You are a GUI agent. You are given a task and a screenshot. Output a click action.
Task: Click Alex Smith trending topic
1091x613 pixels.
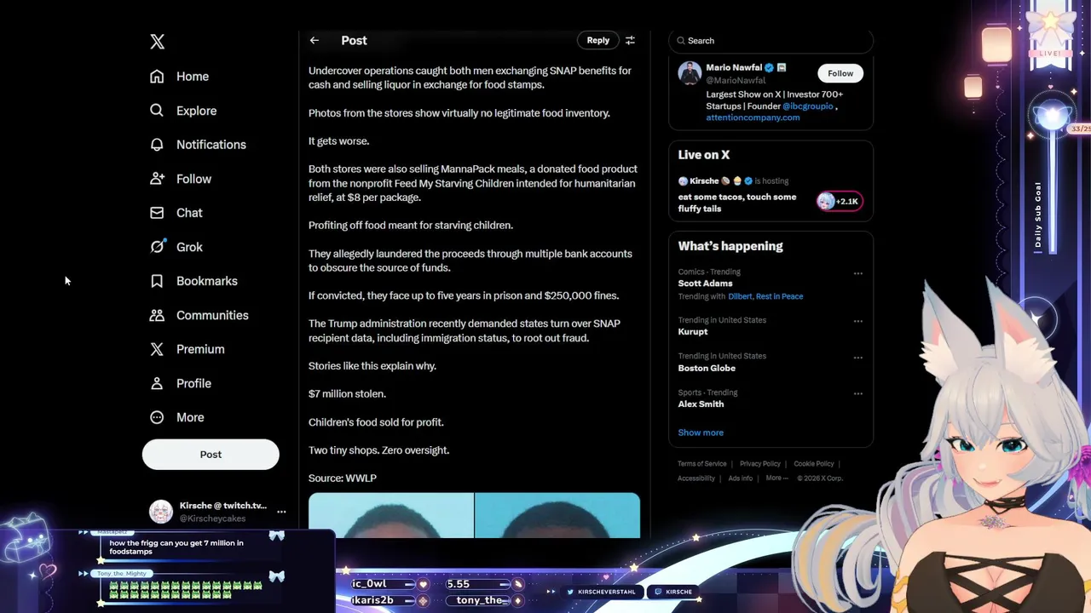pos(701,404)
